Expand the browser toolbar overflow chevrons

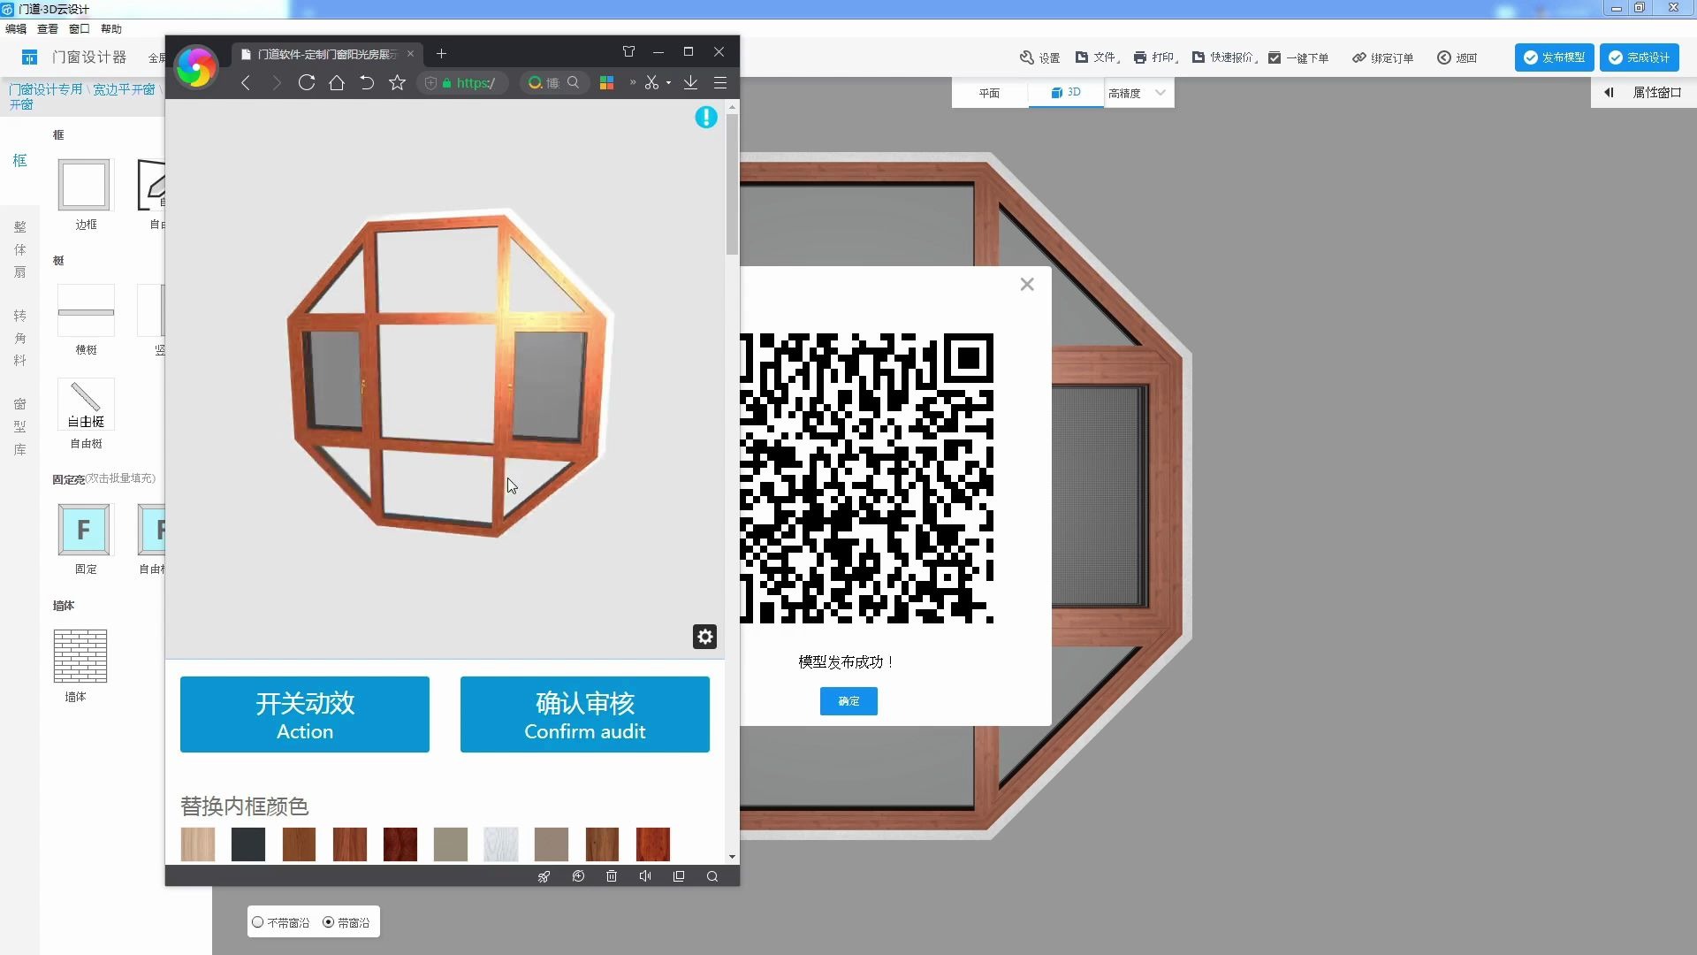633,82
